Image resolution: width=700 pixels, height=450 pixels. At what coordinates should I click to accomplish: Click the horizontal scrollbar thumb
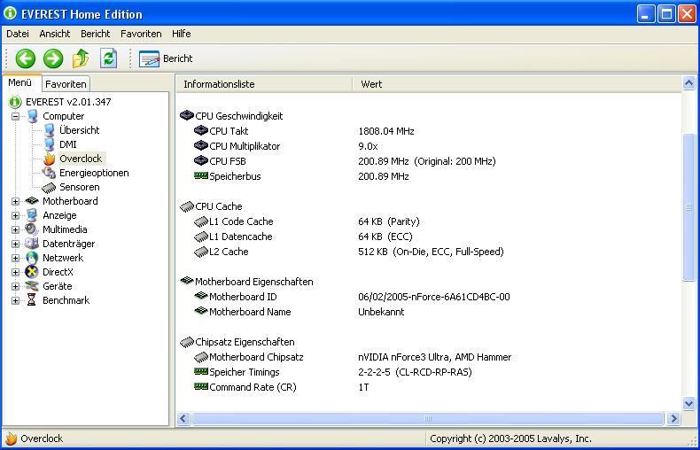(428, 419)
